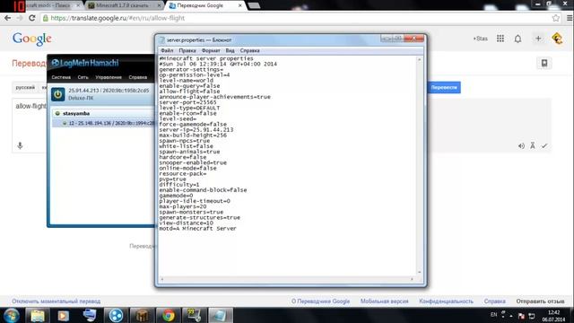Open Система menu in Hamachi
Screen dimensions: 574x323
pyautogui.click(x=61, y=77)
